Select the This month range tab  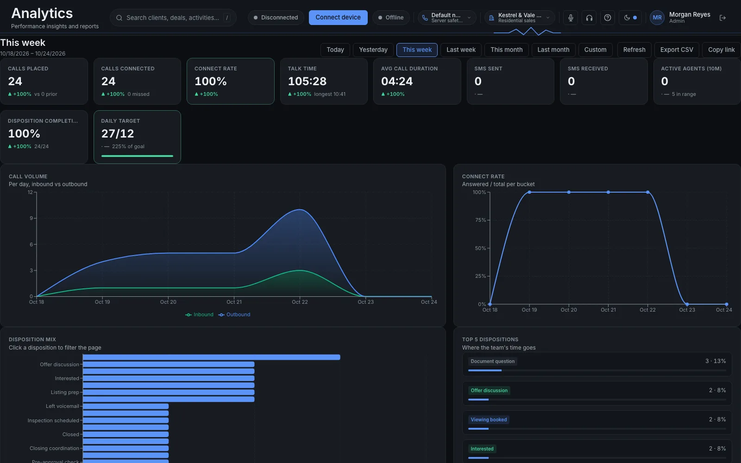(x=506, y=50)
